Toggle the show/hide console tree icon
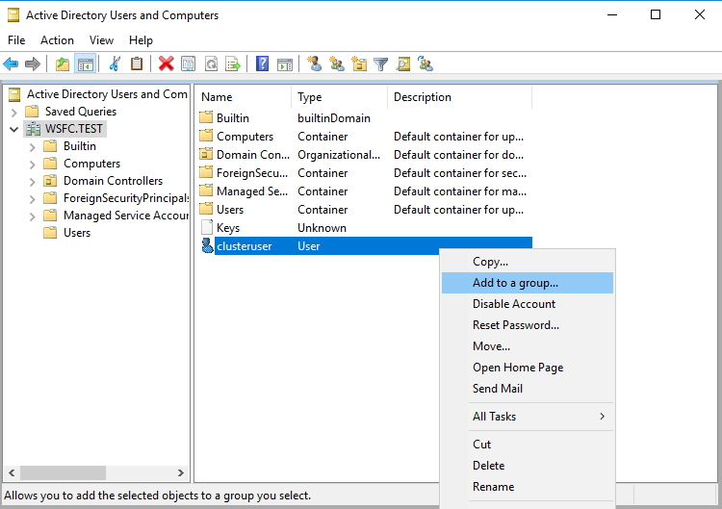Screen dimensions: 722x509 pyautogui.click(x=85, y=64)
